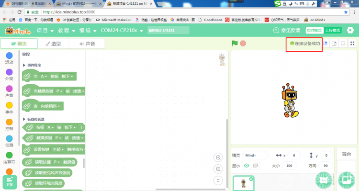Open the settings gear in Mind+ header
Image resolution: width=359 pixels, height=191 pixels.
pos(350,30)
